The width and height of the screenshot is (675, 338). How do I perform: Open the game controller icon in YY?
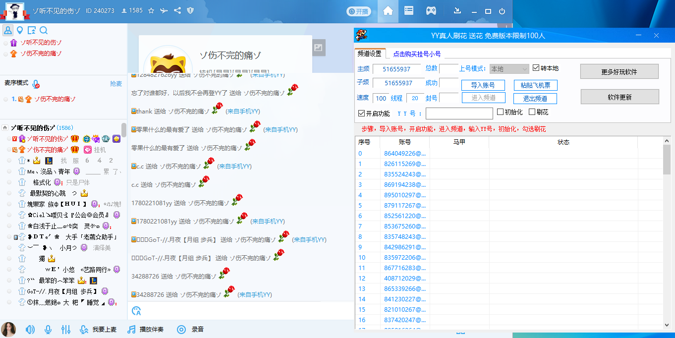point(431,11)
